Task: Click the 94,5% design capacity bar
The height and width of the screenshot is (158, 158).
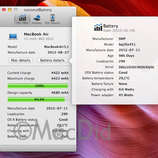Action: (38, 100)
